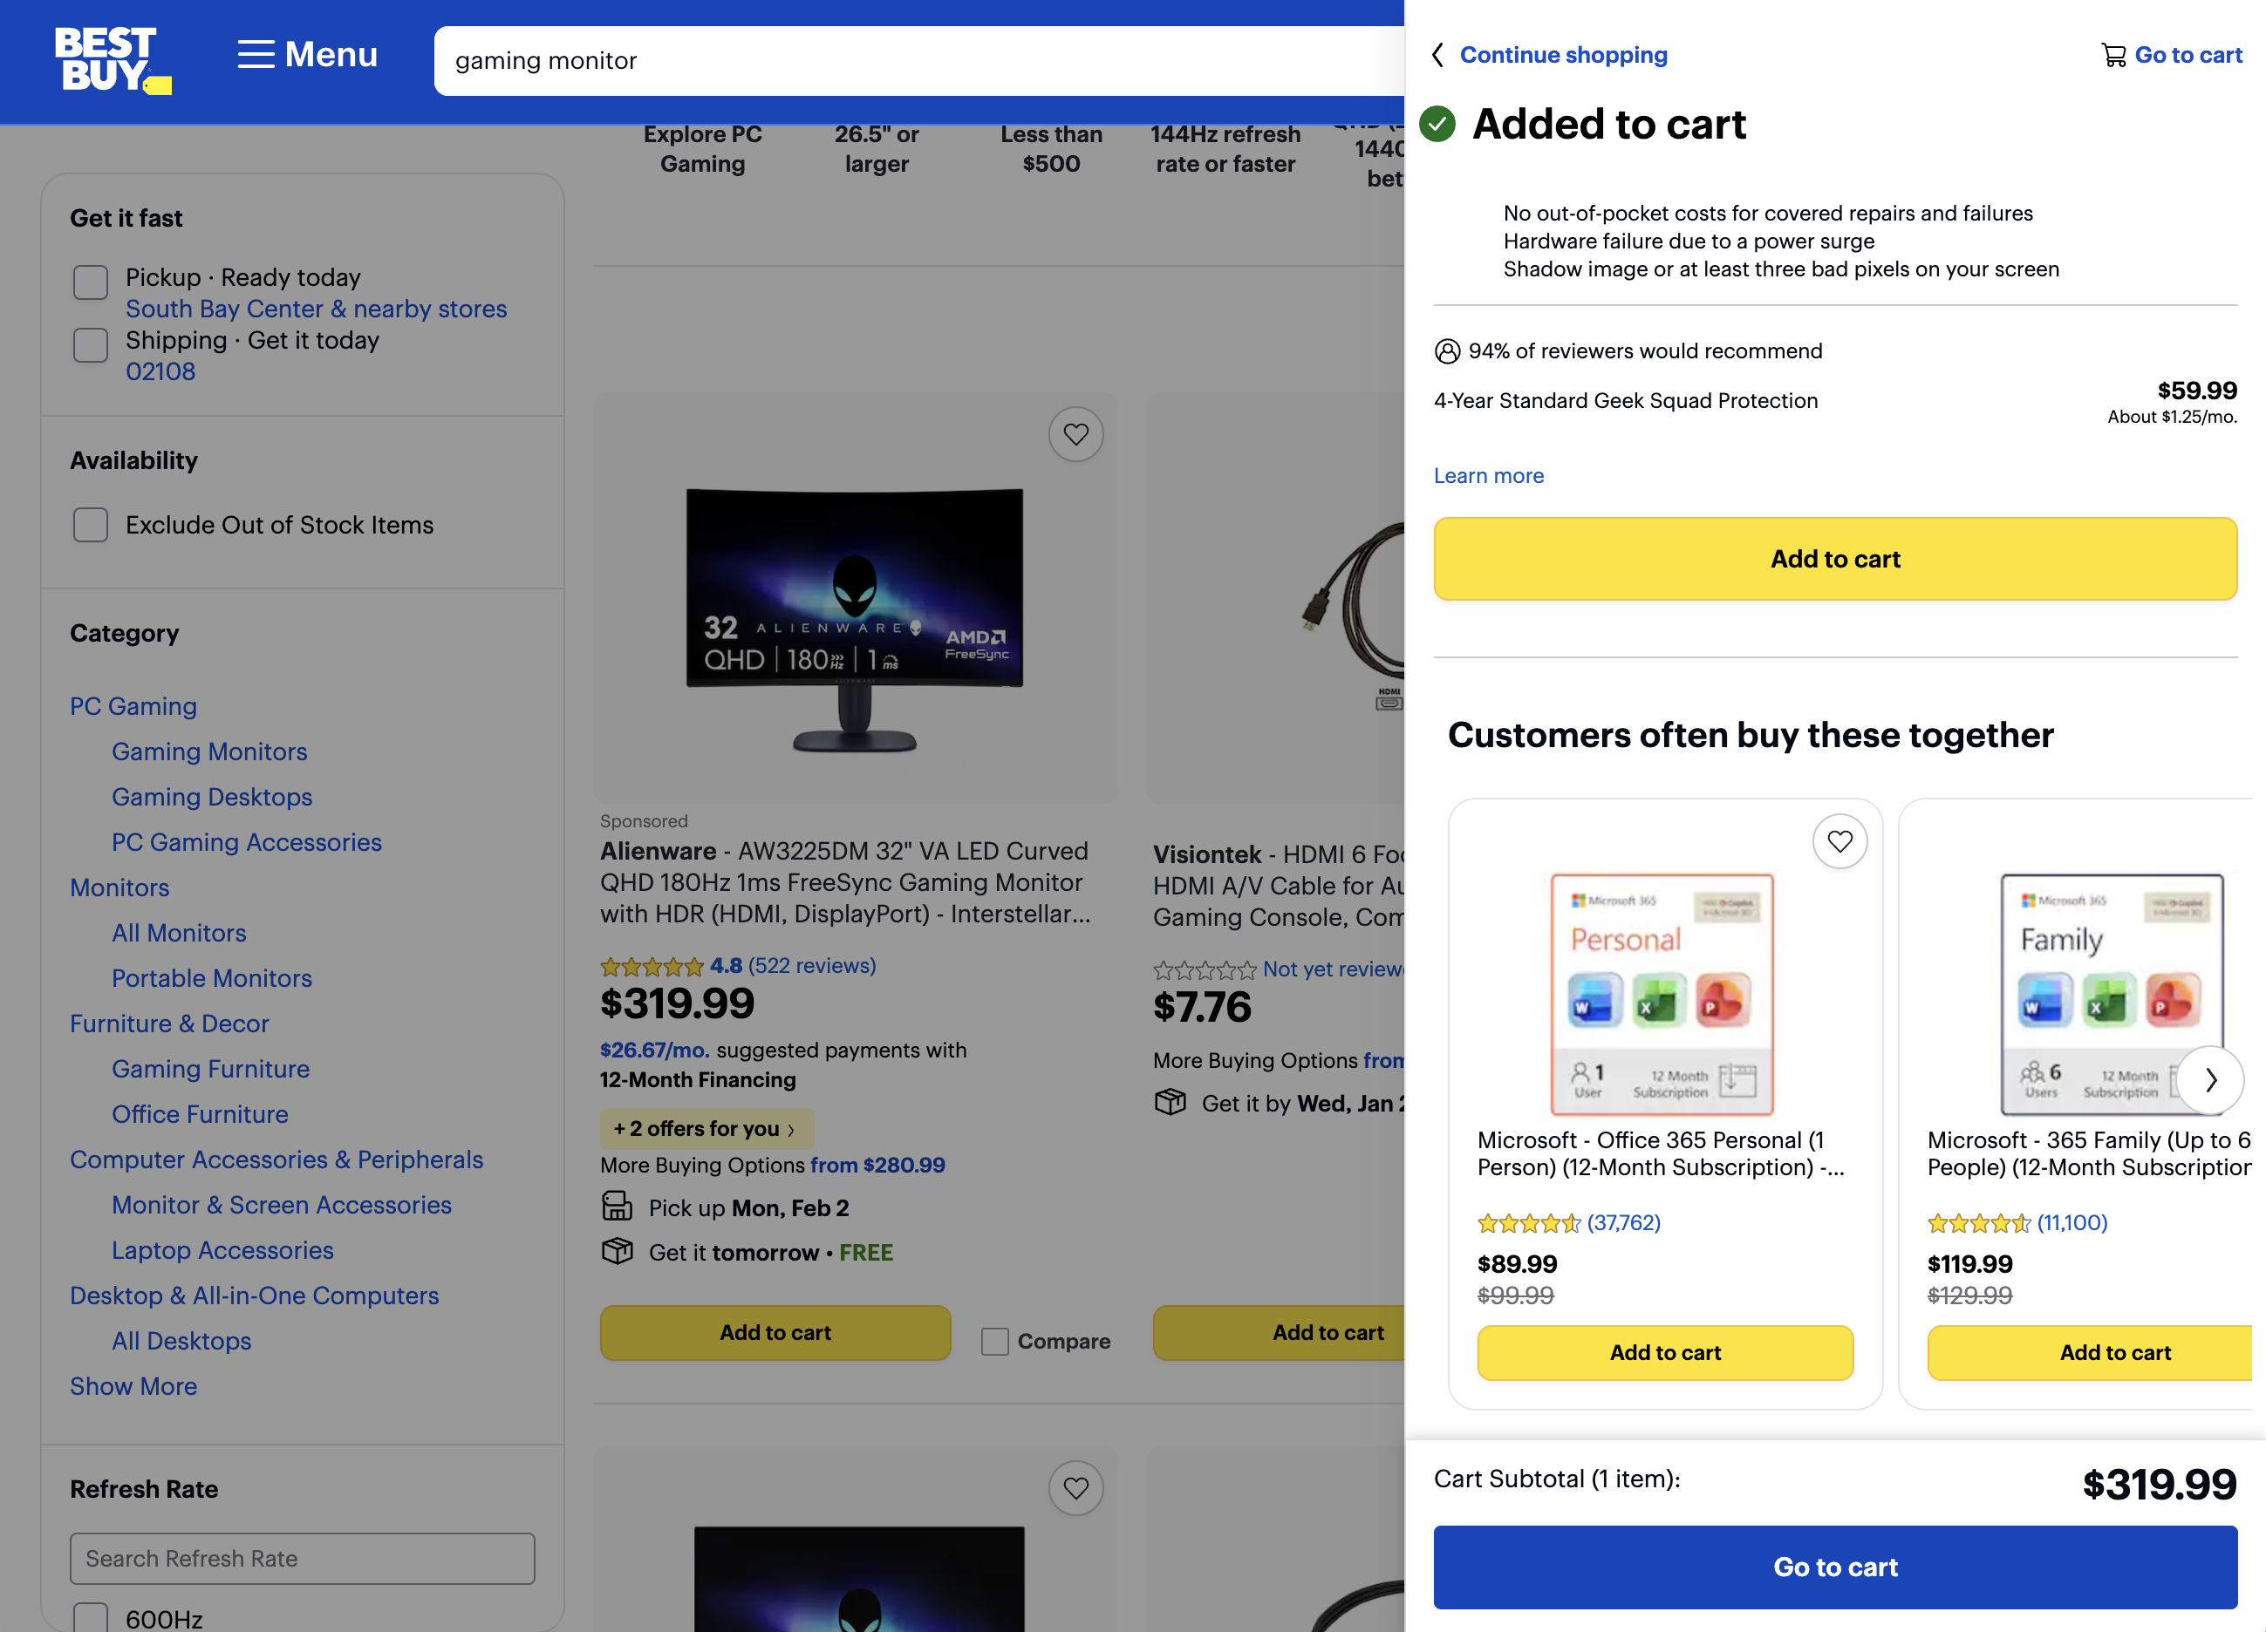The image size is (2266, 1632).
Task: Open the cart via the cart icon
Action: coord(2114,55)
